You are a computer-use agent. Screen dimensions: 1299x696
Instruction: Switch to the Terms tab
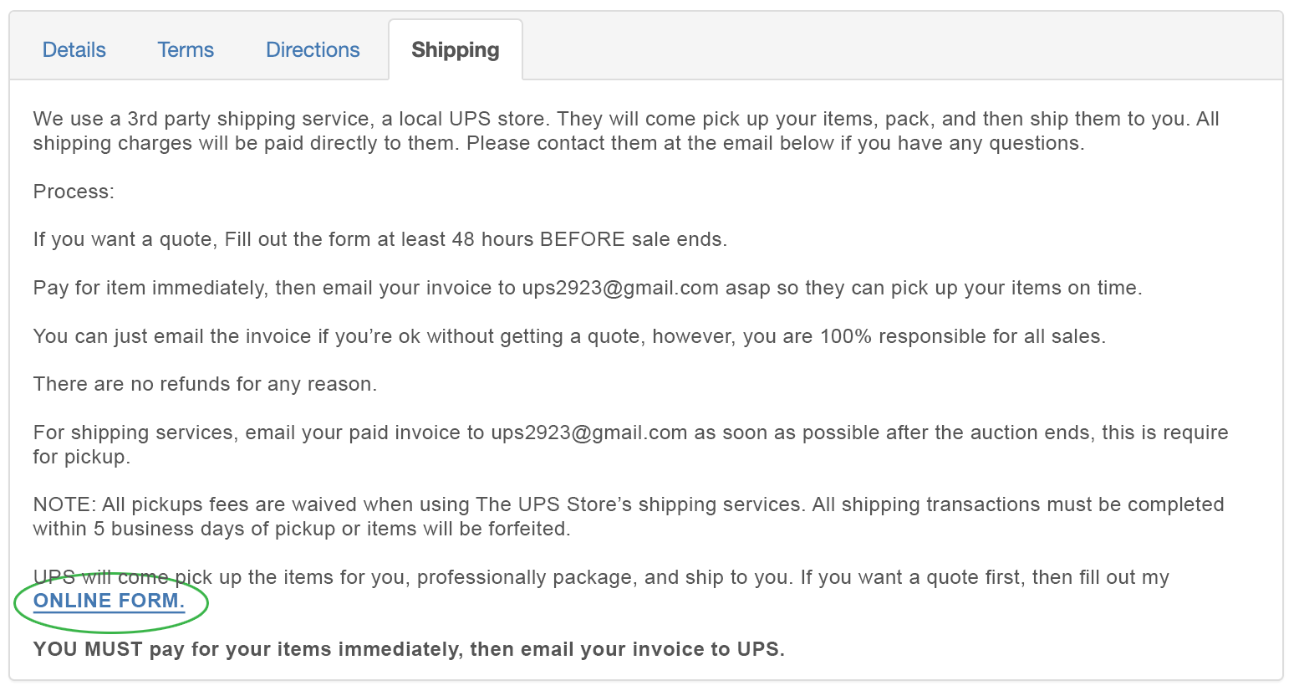coord(186,50)
